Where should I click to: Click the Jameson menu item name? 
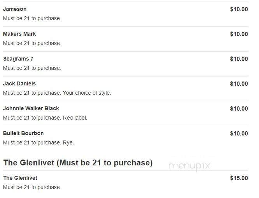pyautogui.click(x=15, y=9)
